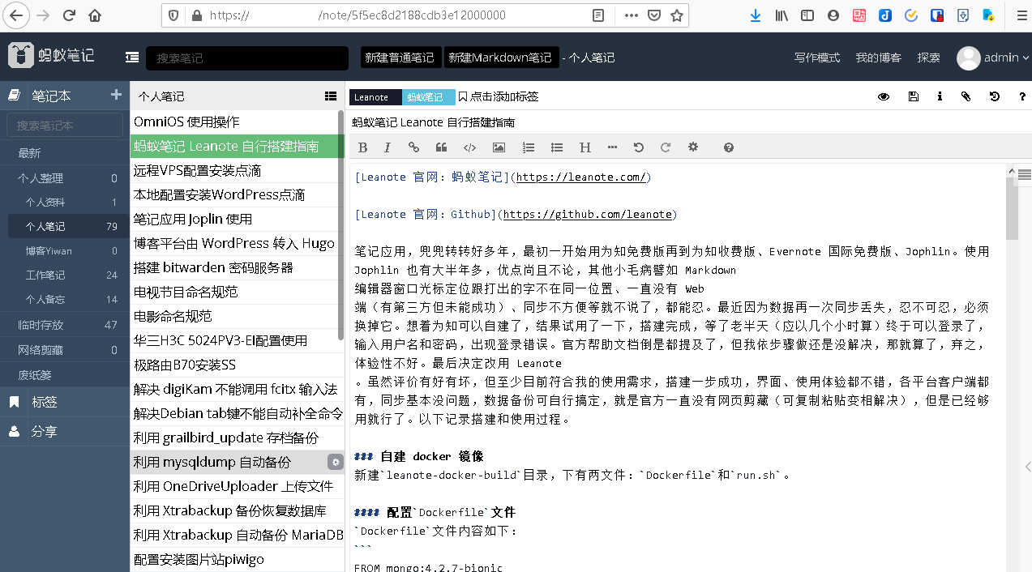The image size is (1032, 572).
Task: Add a new notebook with the plus icon
Action: point(116,96)
